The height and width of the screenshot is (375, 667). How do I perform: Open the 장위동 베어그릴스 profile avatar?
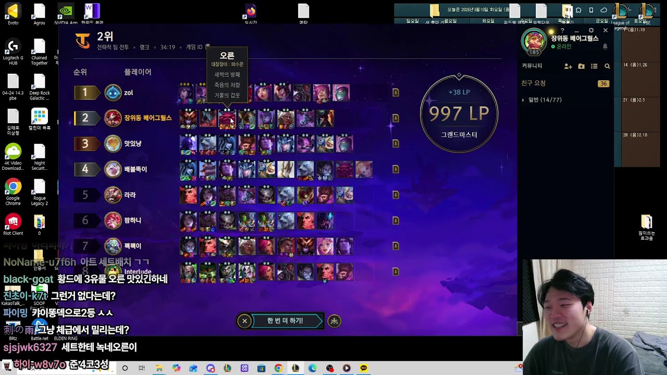pyautogui.click(x=534, y=41)
